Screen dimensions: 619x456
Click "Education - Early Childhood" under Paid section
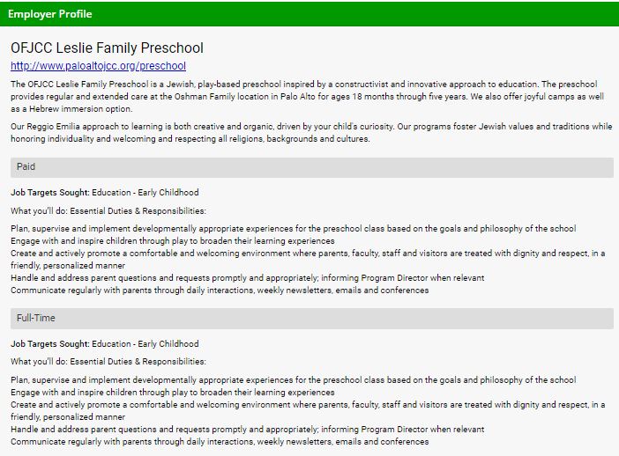tap(145, 192)
